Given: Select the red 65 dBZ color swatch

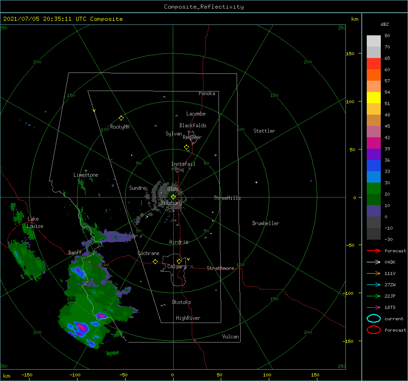Looking at the screenshot, I should point(374,64).
